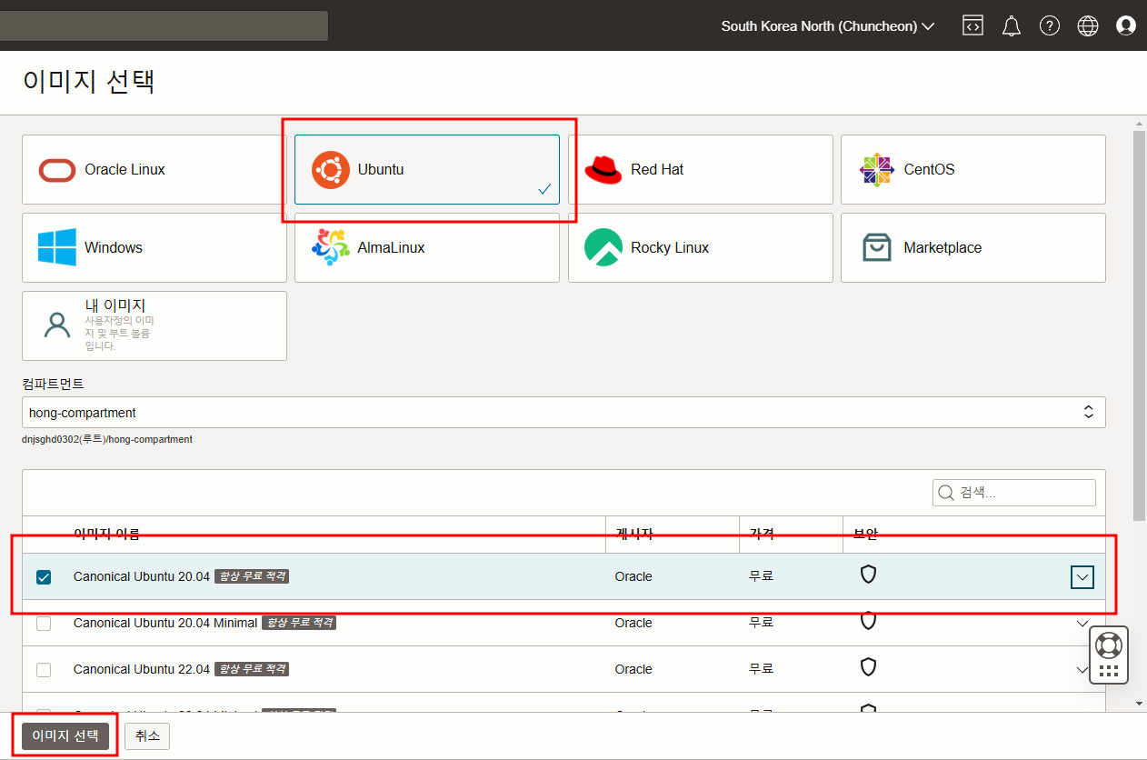Open the user profile avatar menu
Viewport: 1147px width, 760px height.
point(1126,25)
